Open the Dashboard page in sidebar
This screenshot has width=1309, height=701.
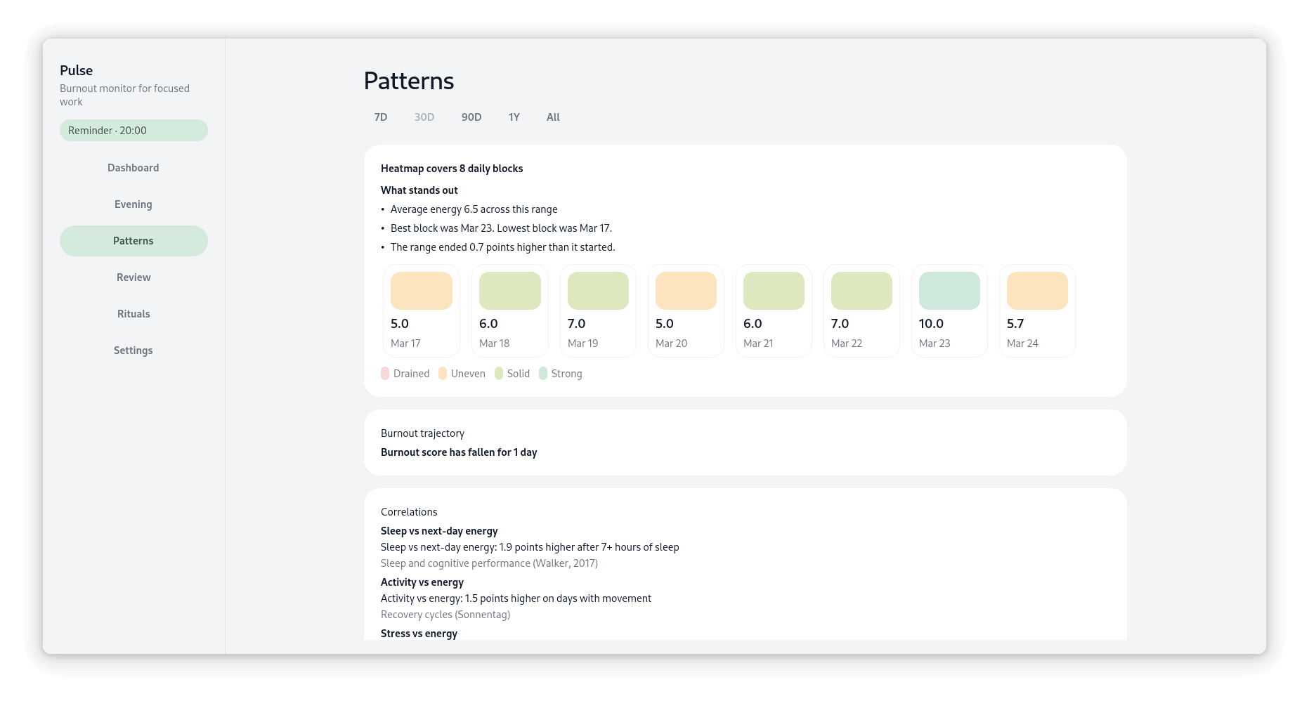tap(133, 168)
